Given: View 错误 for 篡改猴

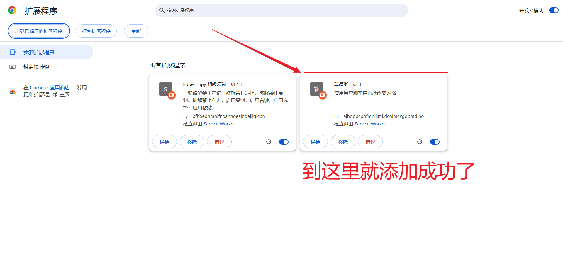Looking at the screenshot, I should click(x=370, y=142).
